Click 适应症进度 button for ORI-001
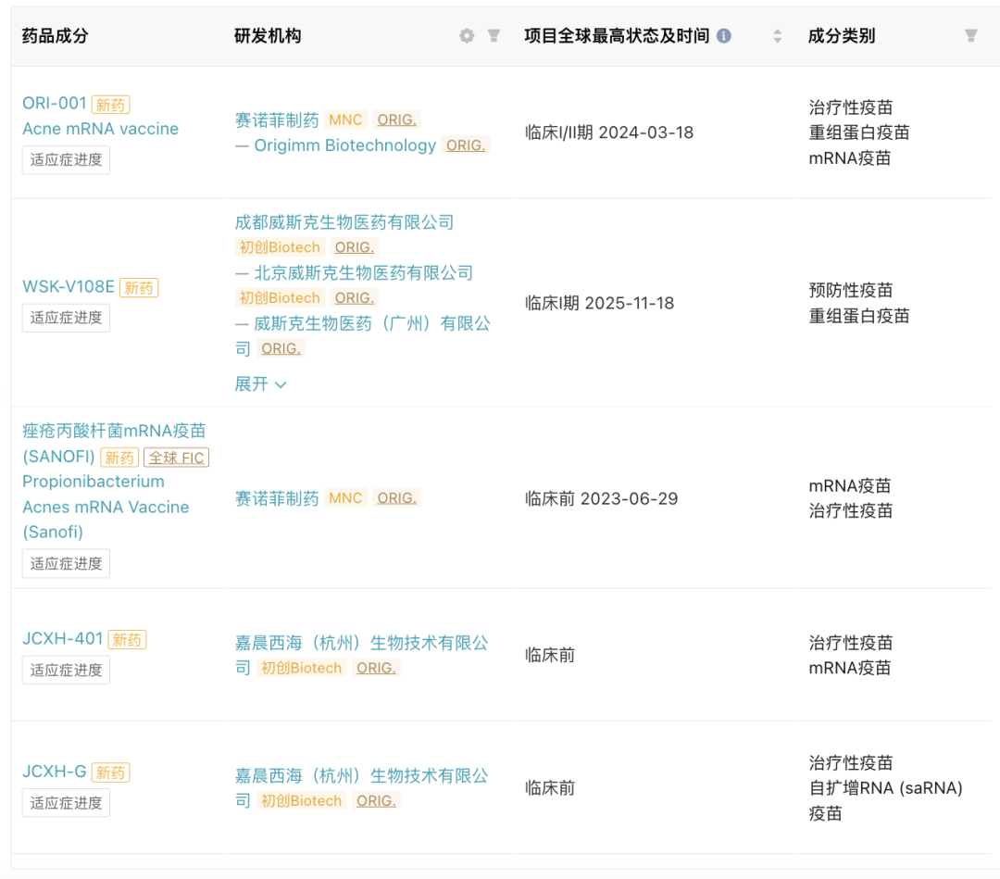Screen dimensions: 1000x879 (66, 159)
